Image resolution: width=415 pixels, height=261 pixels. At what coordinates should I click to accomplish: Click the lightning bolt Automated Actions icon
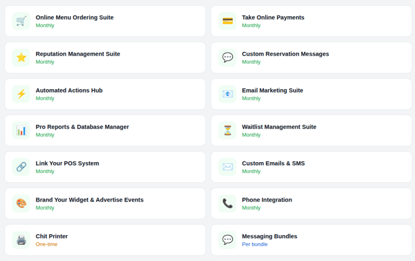point(21,94)
